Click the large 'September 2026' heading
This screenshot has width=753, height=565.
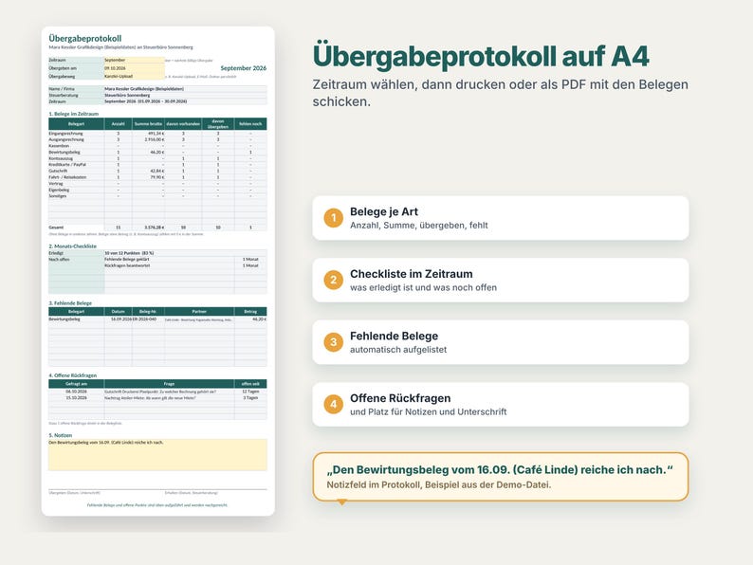(x=243, y=68)
